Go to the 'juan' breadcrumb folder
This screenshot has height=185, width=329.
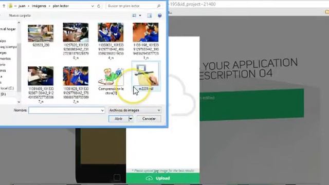[x=22, y=6]
